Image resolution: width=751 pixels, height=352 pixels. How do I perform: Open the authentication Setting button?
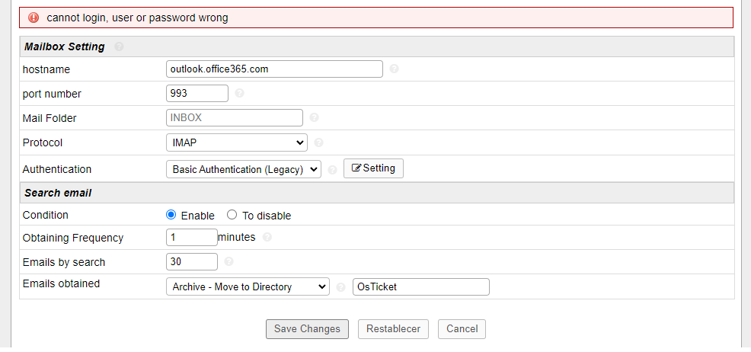(x=373, y=168)
